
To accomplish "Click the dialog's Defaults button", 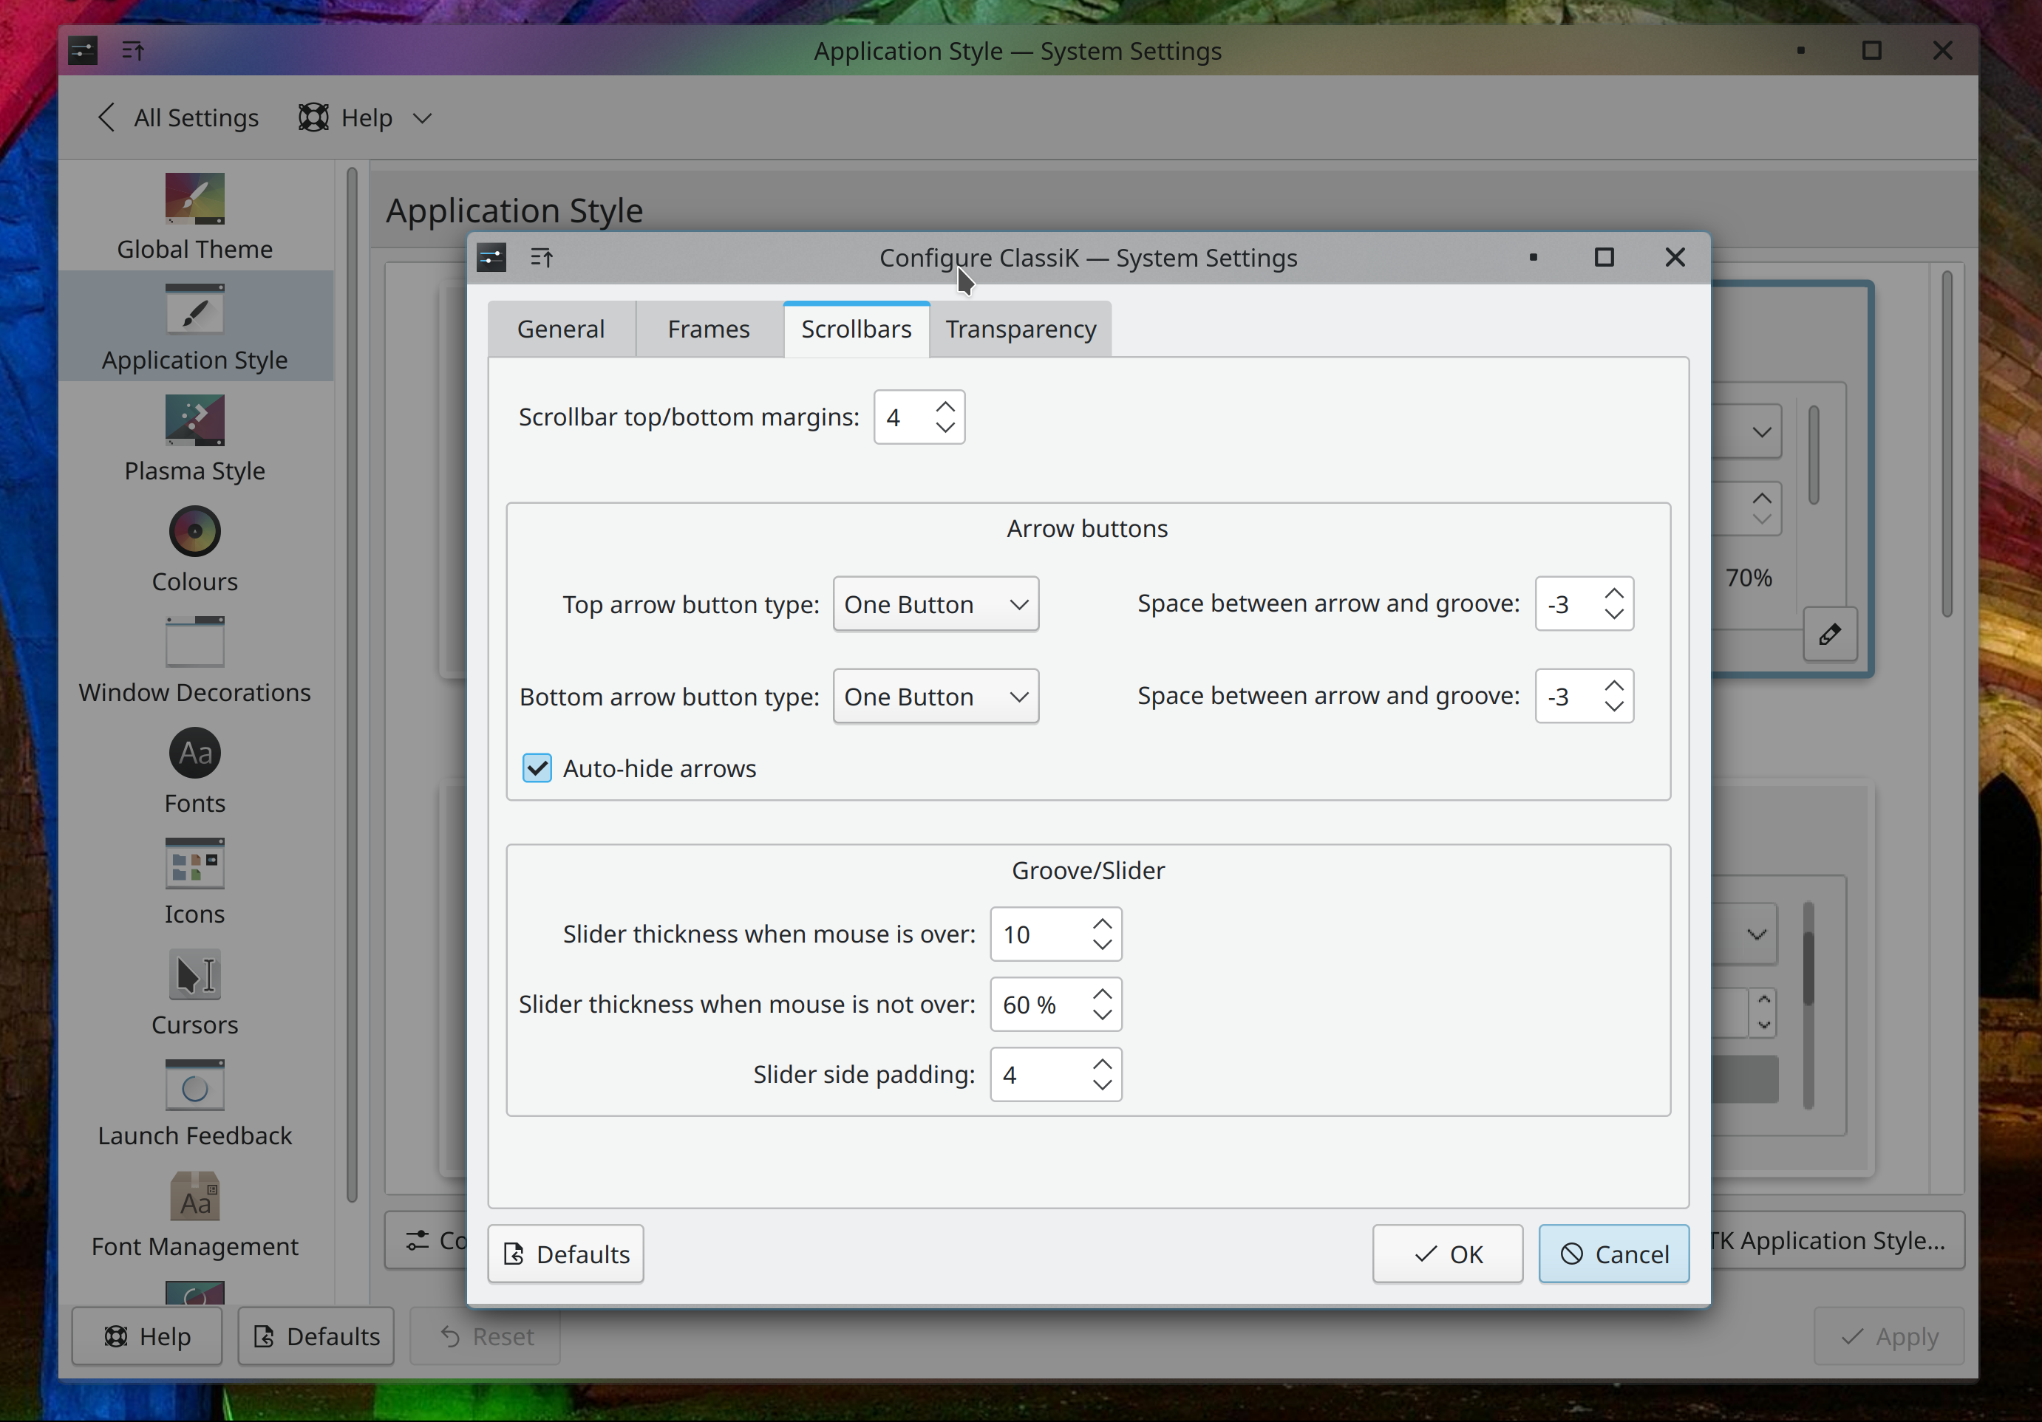I will tap(565, 1254).
